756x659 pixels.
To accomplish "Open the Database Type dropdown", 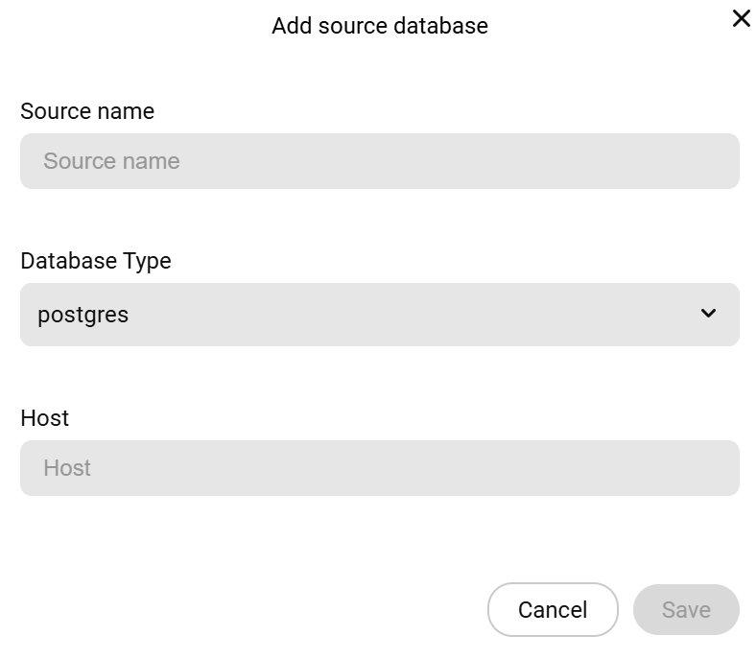I will [379, 314].
